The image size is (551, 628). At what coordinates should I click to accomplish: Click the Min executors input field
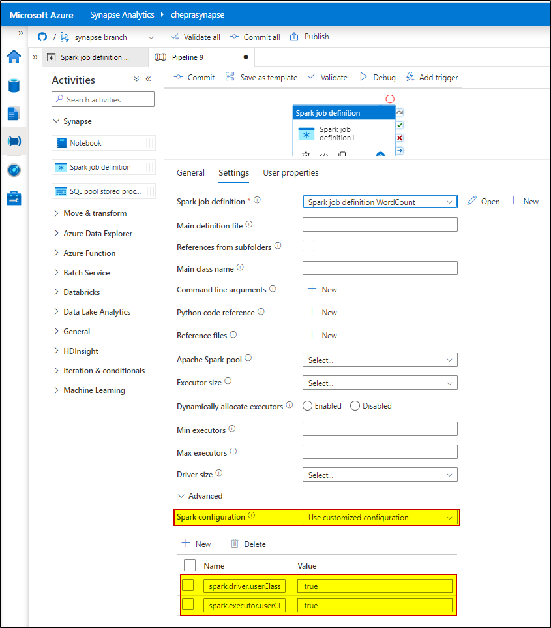[x=380, y=428]
